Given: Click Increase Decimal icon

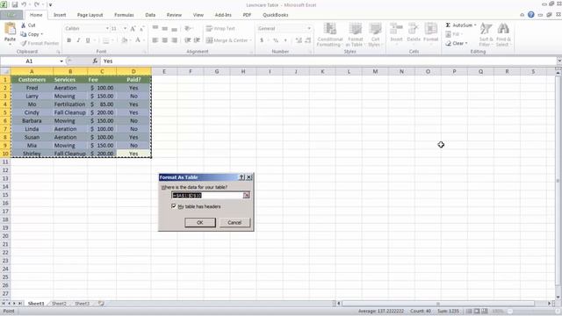Looking at the screenshot, I should click(299, 40).
